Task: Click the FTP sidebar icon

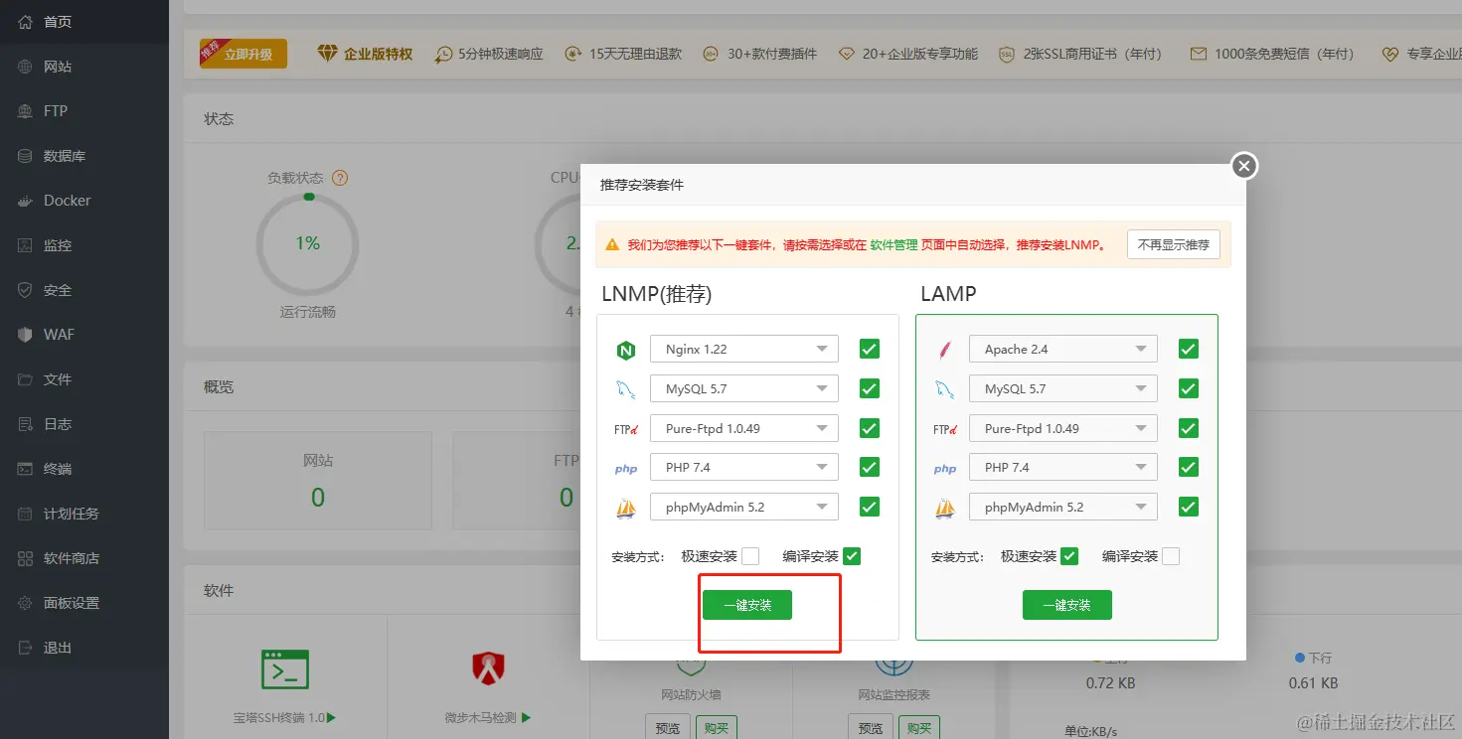Action: click(x=26, y=111)
